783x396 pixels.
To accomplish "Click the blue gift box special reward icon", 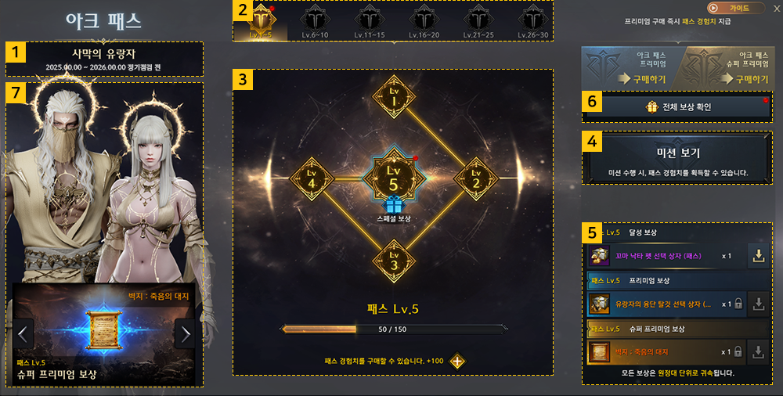I will click(x=394, y=203).
